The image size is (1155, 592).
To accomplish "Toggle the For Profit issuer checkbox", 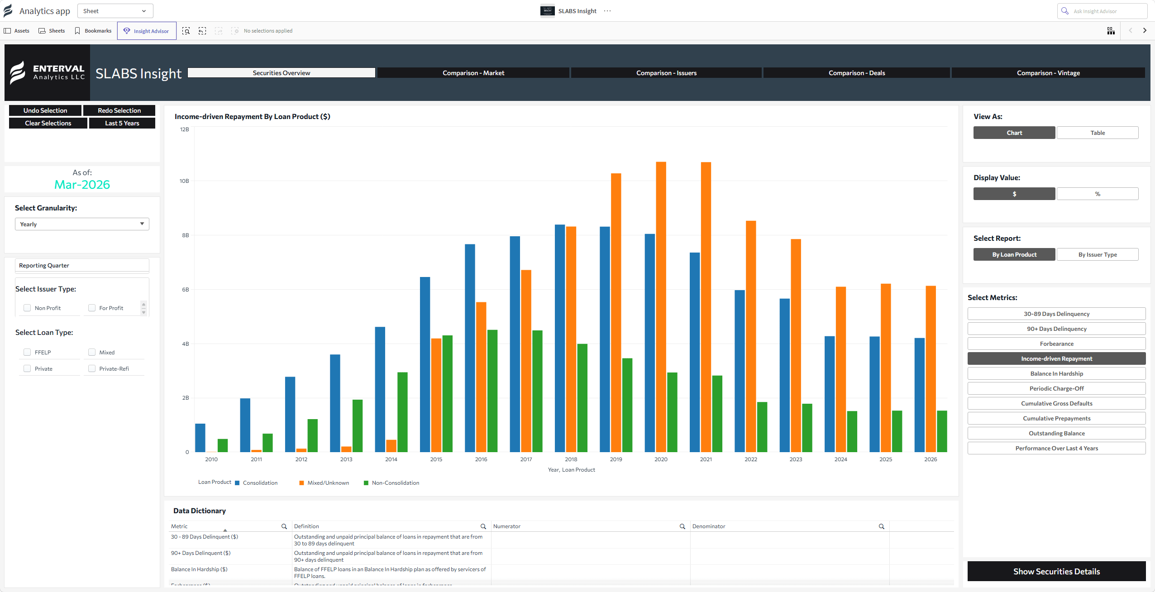I will click(x=92, y=308).
